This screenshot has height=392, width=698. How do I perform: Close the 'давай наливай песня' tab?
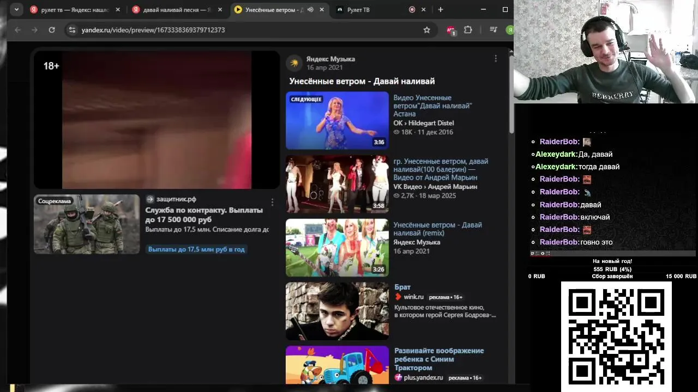[220, 10]
